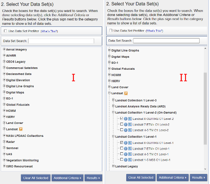Open info icon for Landsat 1-5 MSS C1 Level-1
This screenshot has width=210, height=184.
point(125,160)
